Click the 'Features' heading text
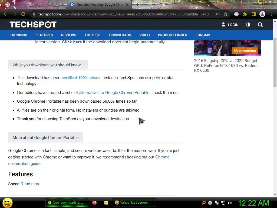The height and width of the screenshot is (208, 277). pyautogui.click(x=21, y=174)
